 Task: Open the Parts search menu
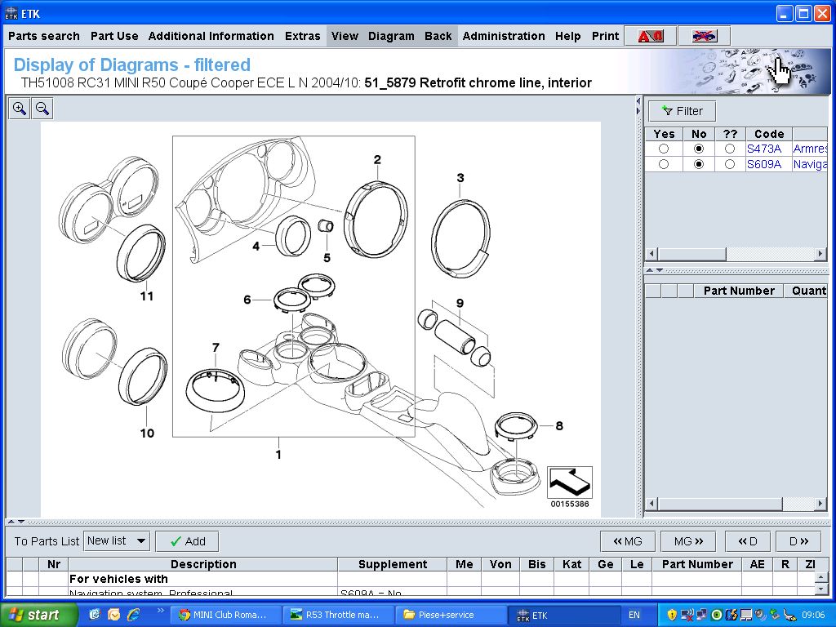click(44, 36)
